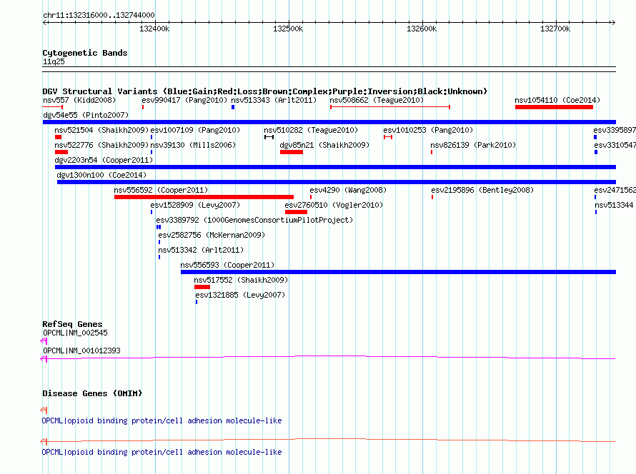Click the red bar under nsv1054110

pos(554,107)
